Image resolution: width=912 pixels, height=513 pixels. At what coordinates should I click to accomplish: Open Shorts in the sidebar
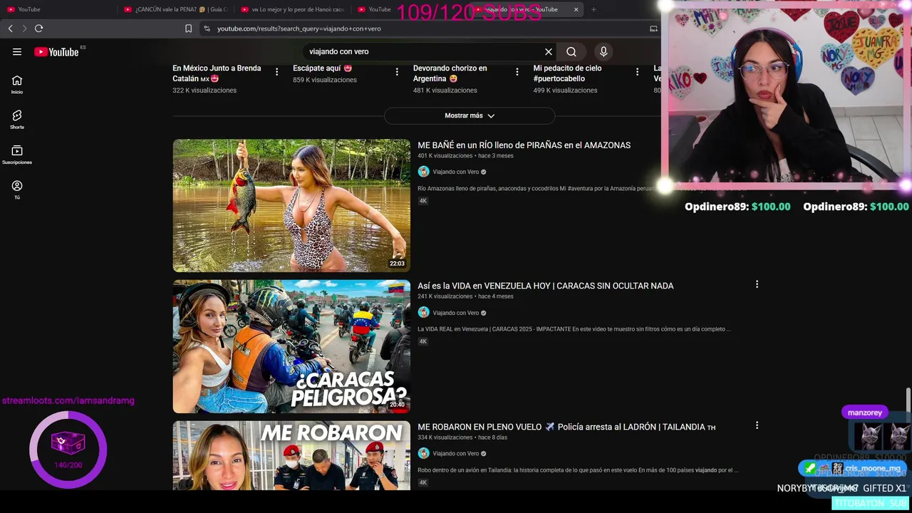(17, 119)
